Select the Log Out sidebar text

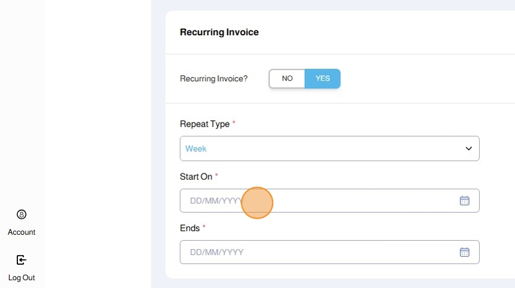click(22, 278)
